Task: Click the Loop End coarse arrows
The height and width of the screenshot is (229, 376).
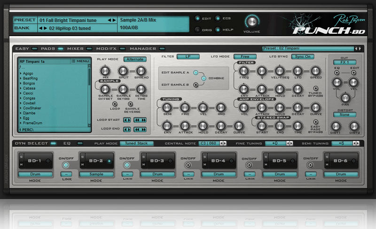Action: tap(140, 130)
